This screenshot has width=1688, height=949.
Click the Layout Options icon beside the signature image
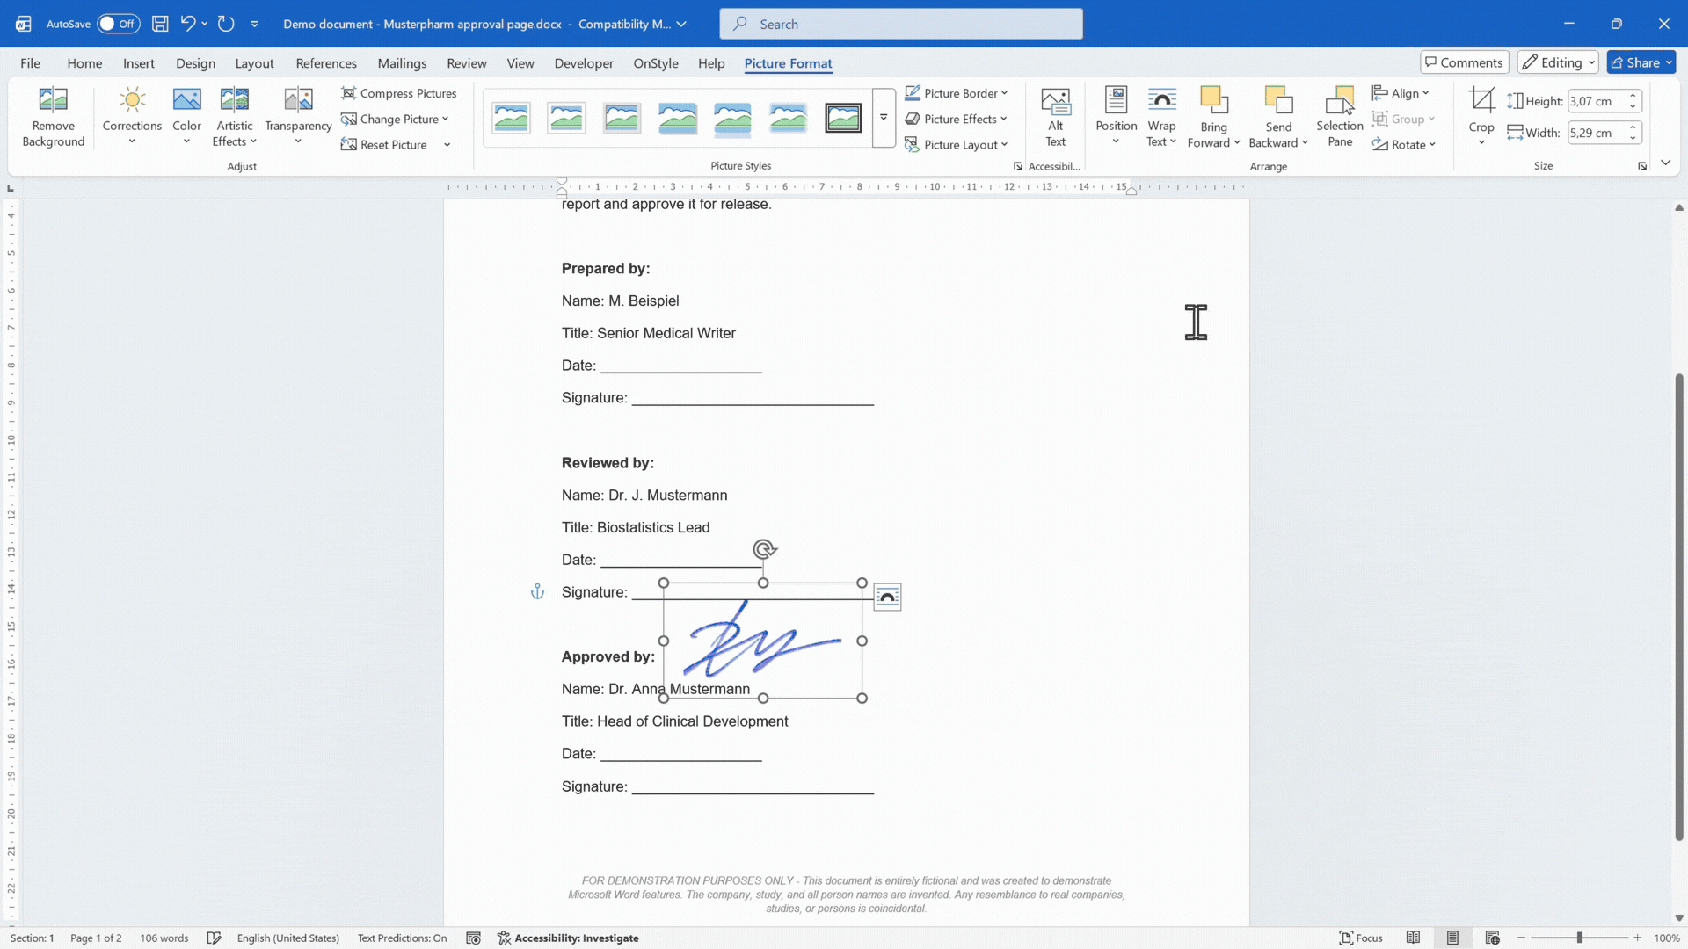pos(887,598)
